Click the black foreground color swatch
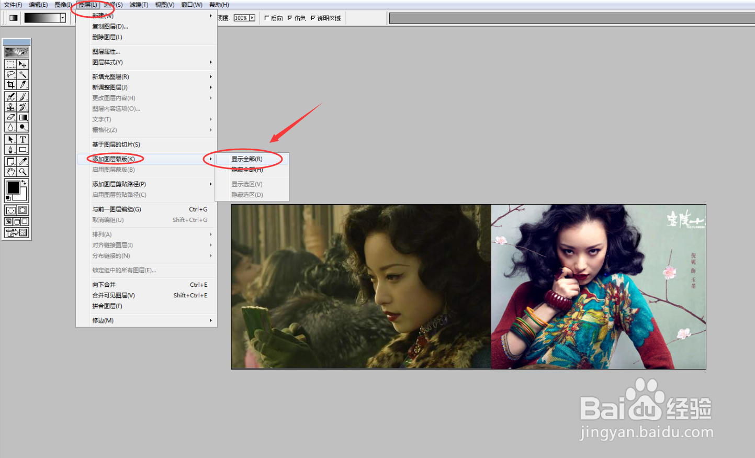 [x=13, y=187]
